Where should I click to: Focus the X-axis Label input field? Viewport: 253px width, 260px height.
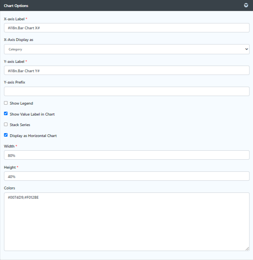click(126, 28)
